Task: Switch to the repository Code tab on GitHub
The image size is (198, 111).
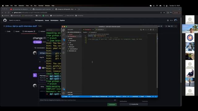Action: 7,31
